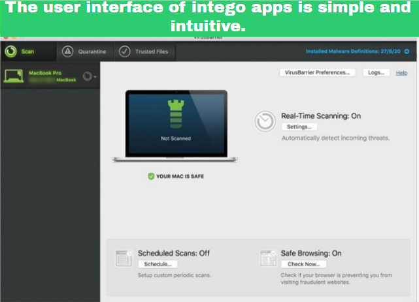
Task: Click the Scan radar icon
Action: [x=11, y=52]
